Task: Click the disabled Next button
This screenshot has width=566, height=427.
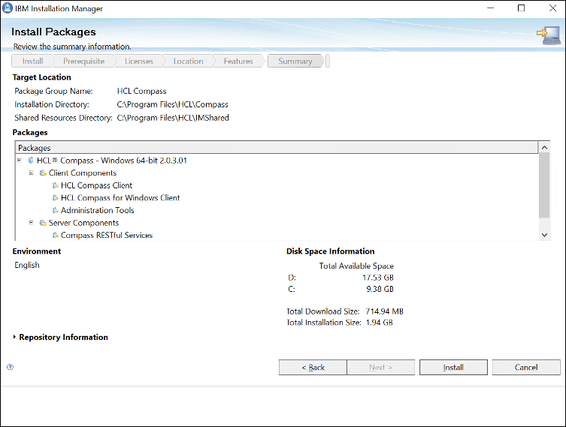Action: [380, 367]
